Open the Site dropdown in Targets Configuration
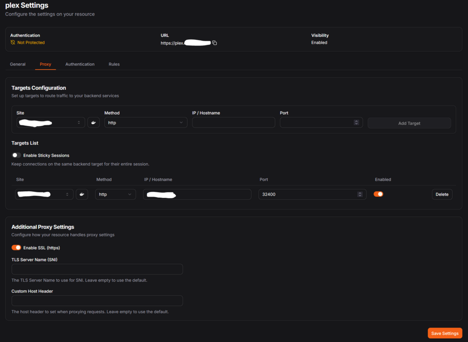Viewport: 468px width, 342px height. coord(51,123)
